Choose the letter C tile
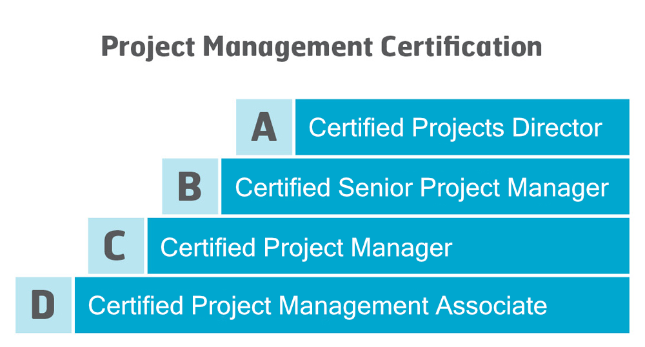This screenshot has width=645, height=347. pos(116,246)
